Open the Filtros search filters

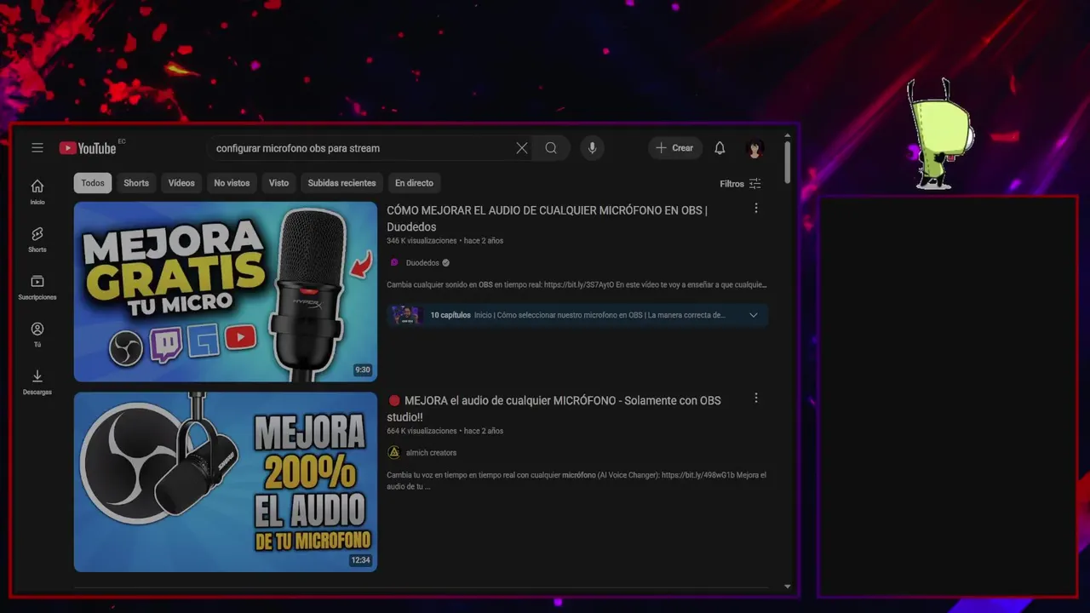click(x=740, y=184)
